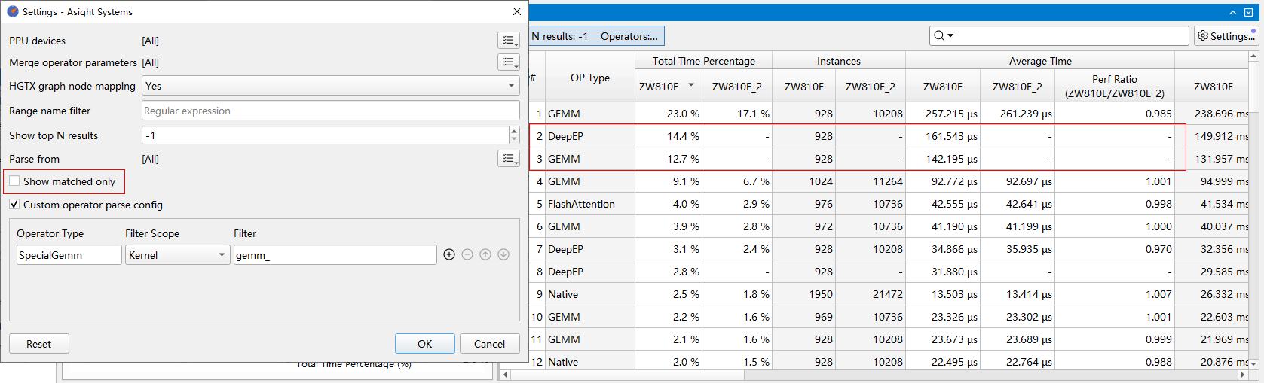Screen dimensions: 1264x383
Task: Click Operator Type SpecialGemm field
Action: [x=69, y=255]
